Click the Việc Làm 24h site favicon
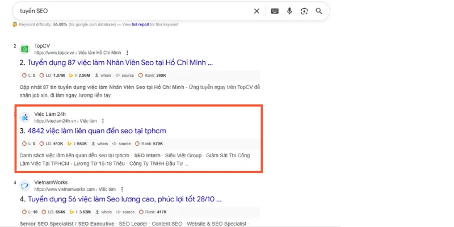The width and height of the screenshot is (454, 227). 25,117
